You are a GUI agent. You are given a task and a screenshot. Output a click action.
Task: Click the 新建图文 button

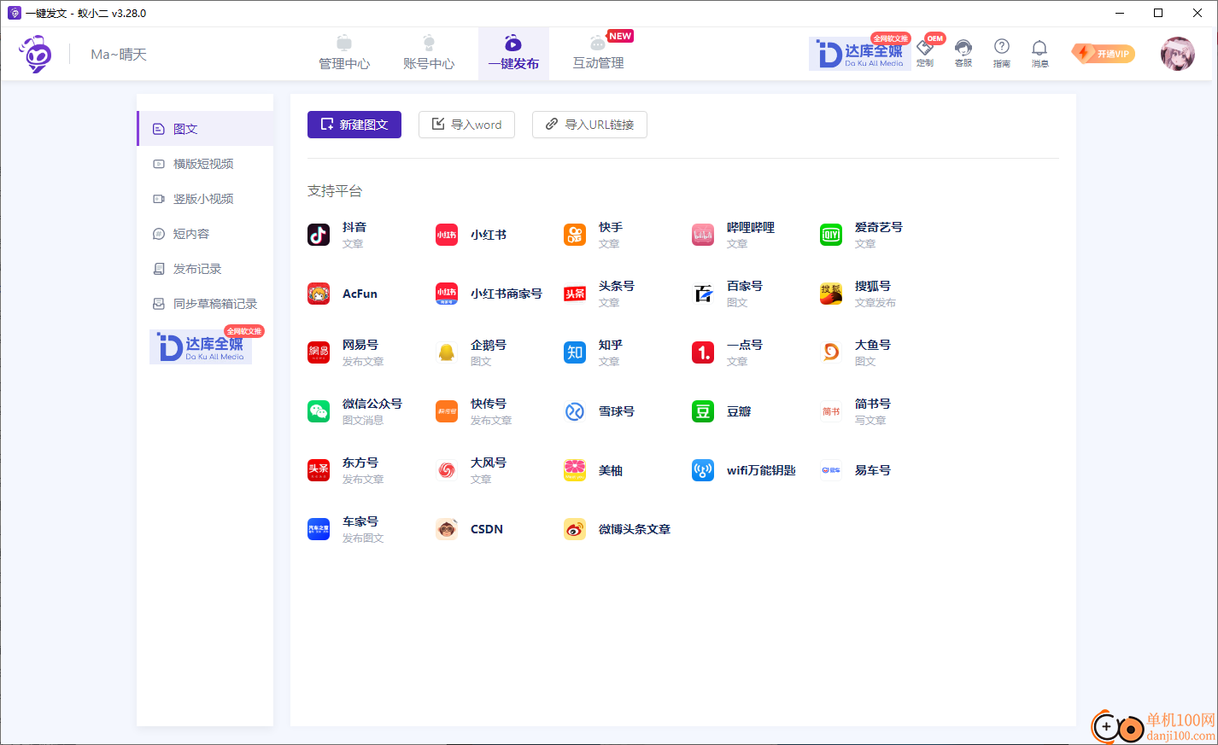[x=354, y=125]
